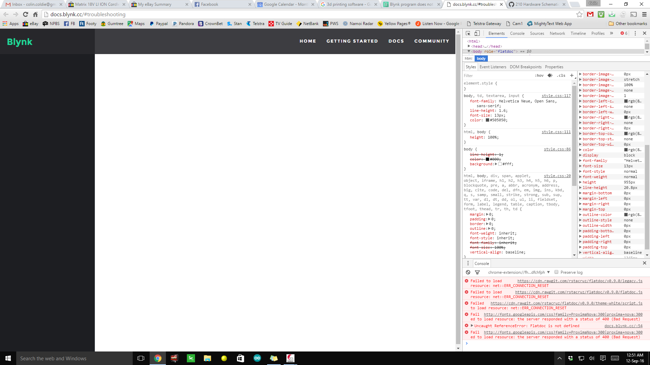
Task: Open DevTools customize three-dot menu
Action: 635,33
